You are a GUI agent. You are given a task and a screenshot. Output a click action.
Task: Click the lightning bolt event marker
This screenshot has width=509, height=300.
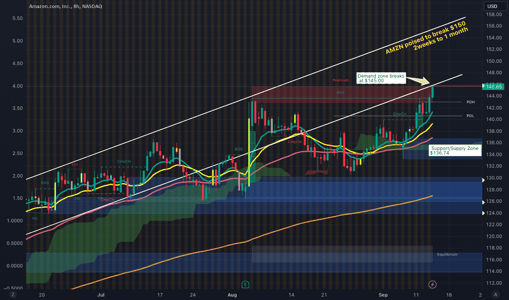(432, 284)
